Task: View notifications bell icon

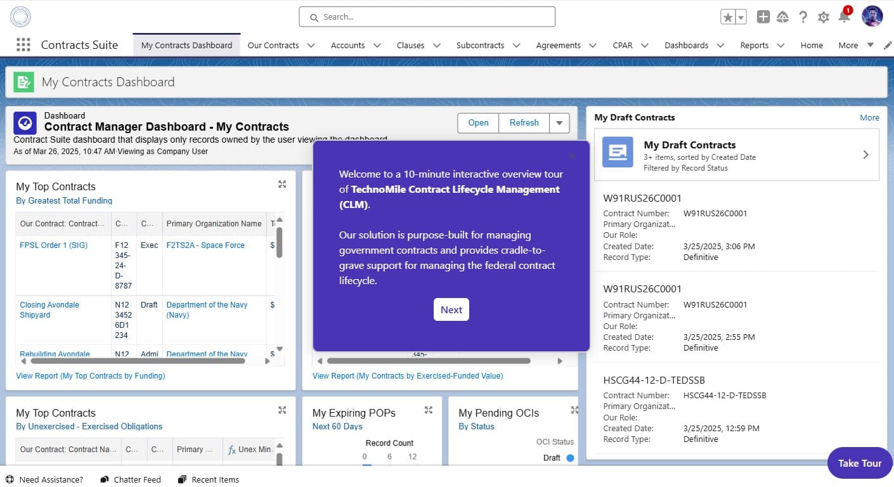Action: [x=844, y=17]
